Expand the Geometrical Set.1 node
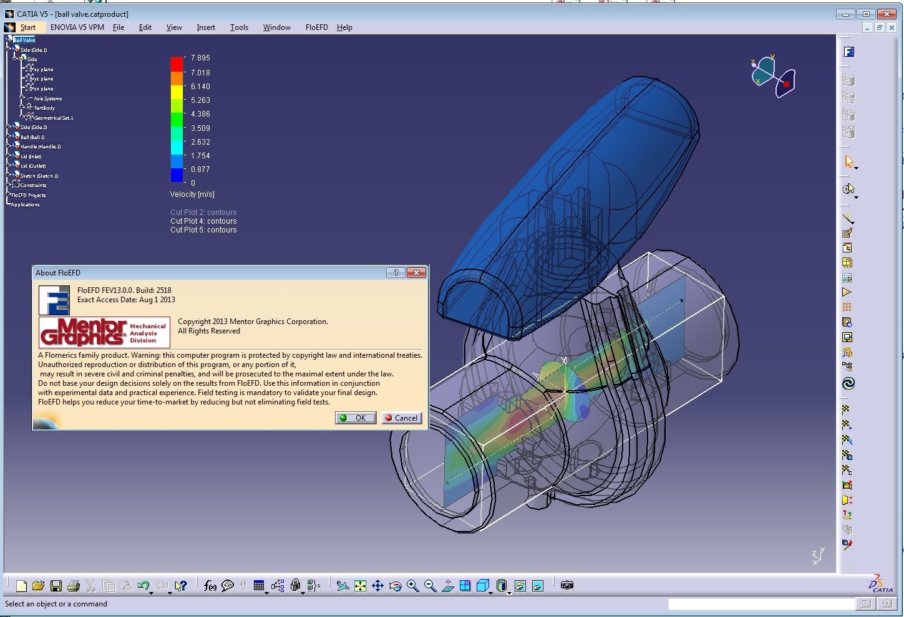Screen dimensions: 904x617 22,117
